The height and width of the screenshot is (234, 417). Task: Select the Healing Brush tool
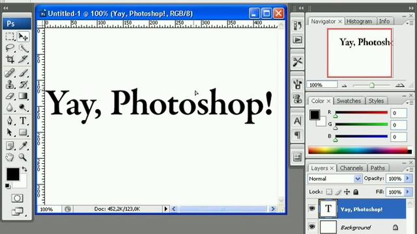point(10,73)
